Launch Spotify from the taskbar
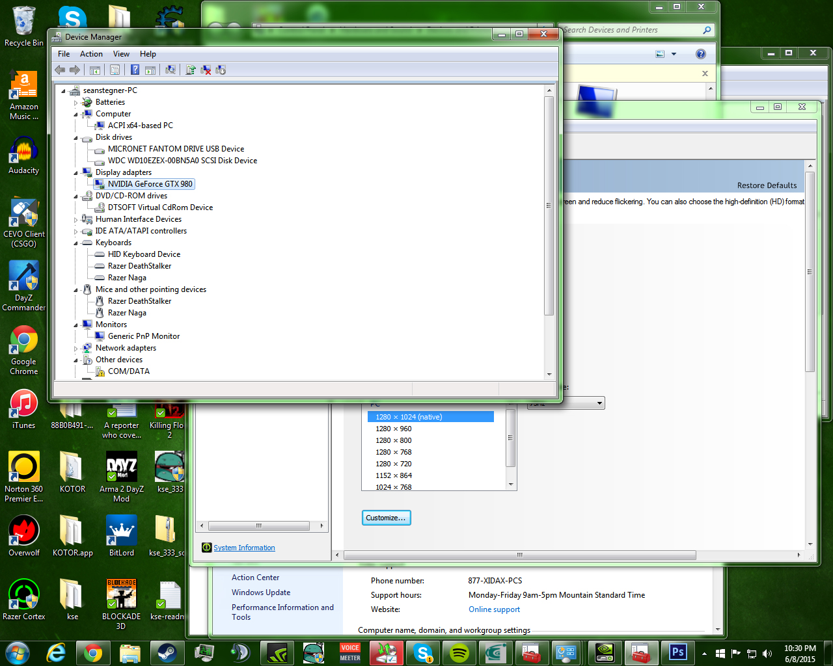Viewport: 833px width, 666px height. 459,652
